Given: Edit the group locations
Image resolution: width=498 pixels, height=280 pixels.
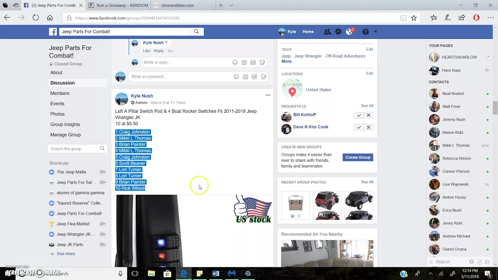Looking at the screenshot, I should (x=370, y=73).
